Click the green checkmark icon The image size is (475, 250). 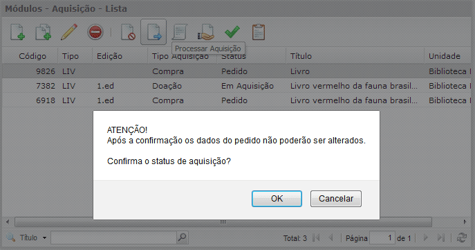pos(232,32)
